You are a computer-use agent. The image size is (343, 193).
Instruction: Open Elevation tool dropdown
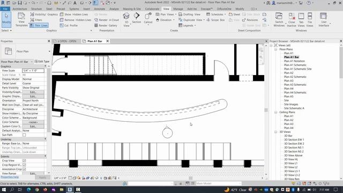[165, 20]
